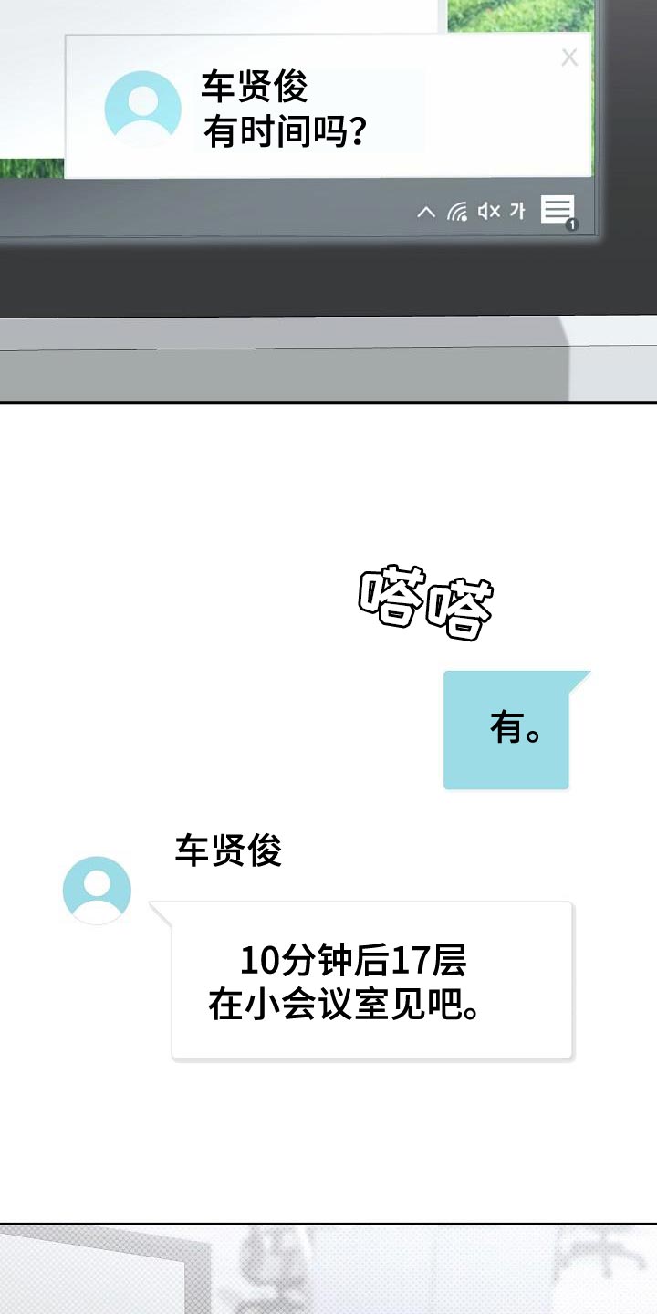The width and height of the screenshot is (657, 1314).
Task: Unmute the muted speaker volume icon
Action: (x=488, y=212)
